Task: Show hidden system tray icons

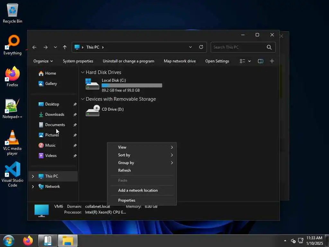Action: (285, 241)
